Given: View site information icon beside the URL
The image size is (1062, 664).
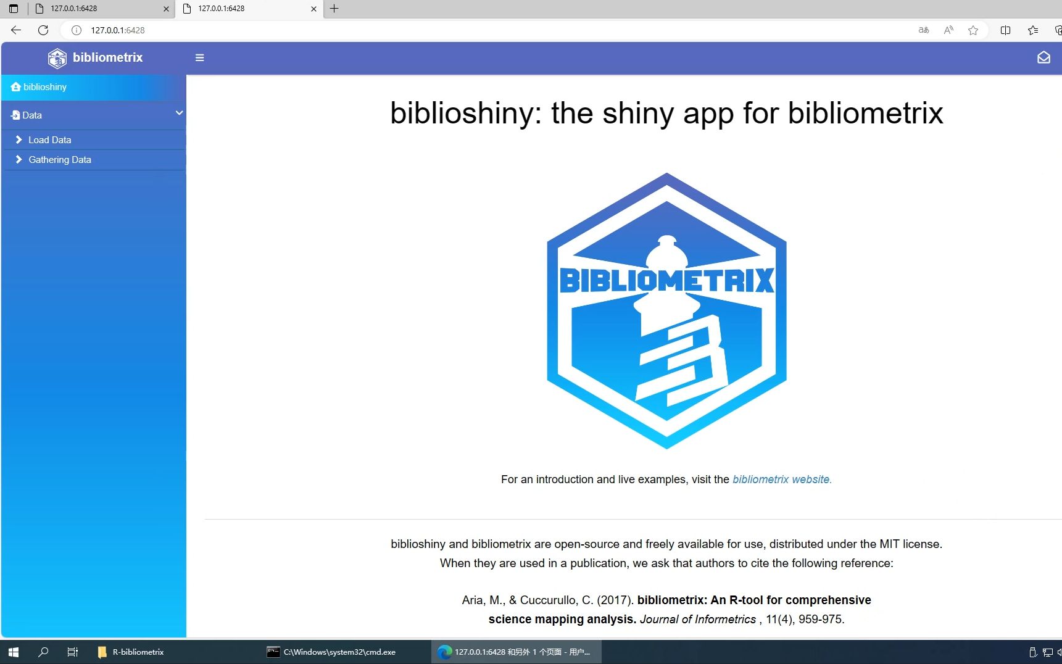Looking at the screenshot, I should 77,30.
